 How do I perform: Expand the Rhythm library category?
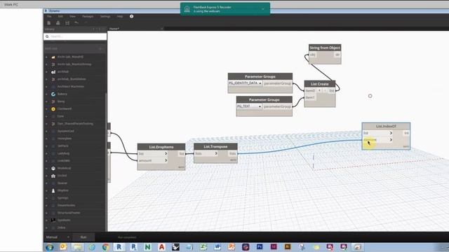pyautogui.click(x=47, y=190)
